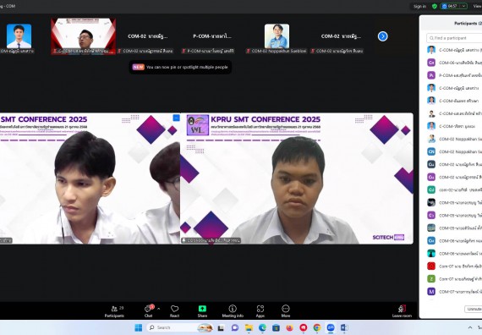Viewport: 482px width, 335px height.
Task: Open the React emoji menu
Action: pyautogui.click(x=174, y=311)
